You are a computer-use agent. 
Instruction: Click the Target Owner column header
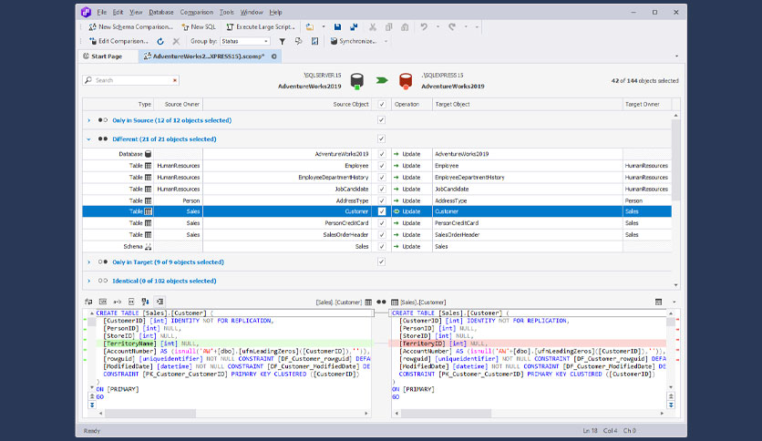(x=647, y=104)
